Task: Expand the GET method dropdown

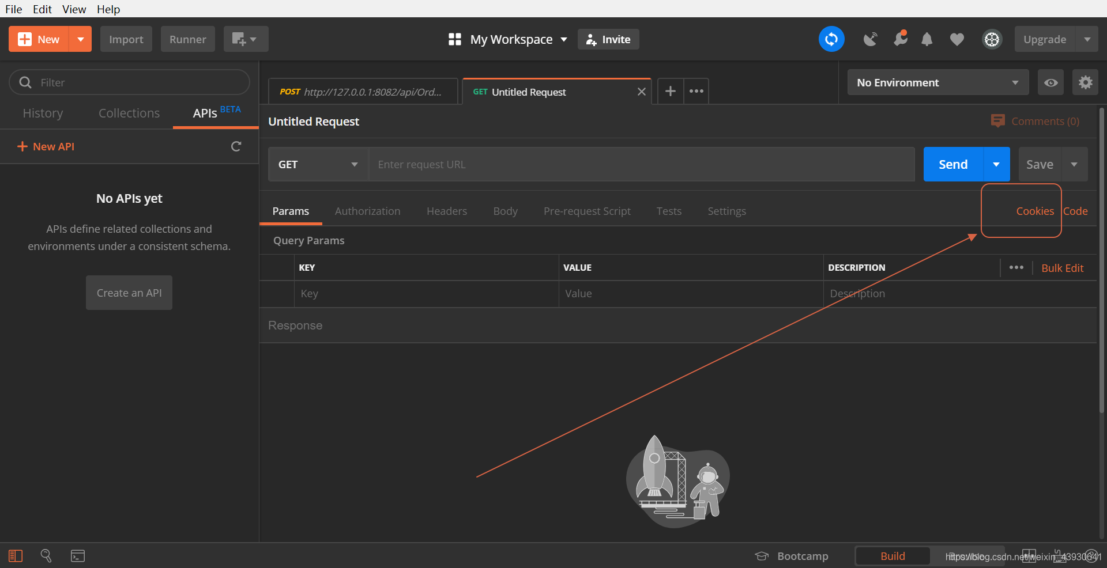Action: [x=318, y=165]
